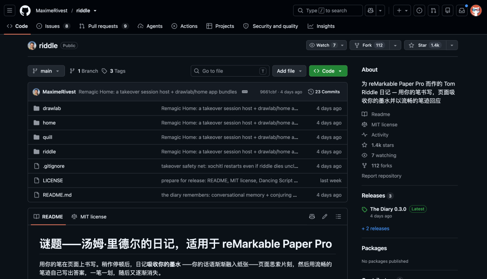Screen dimensions: 487x279
Task: Open the notifications inbox icon
Action: coord(462,10)
